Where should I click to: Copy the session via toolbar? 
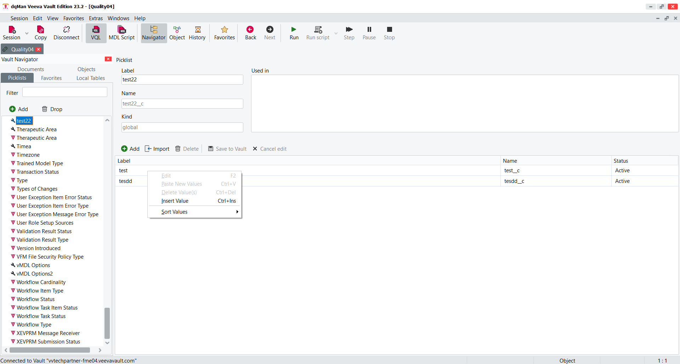[x=41, y=33]
